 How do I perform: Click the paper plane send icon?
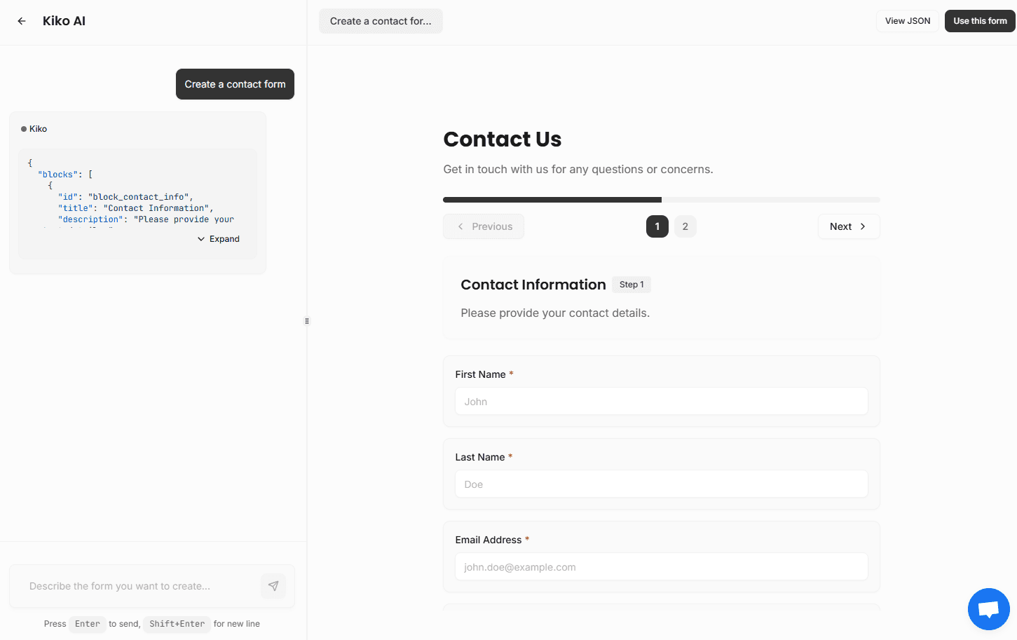(x=273, y=585)
